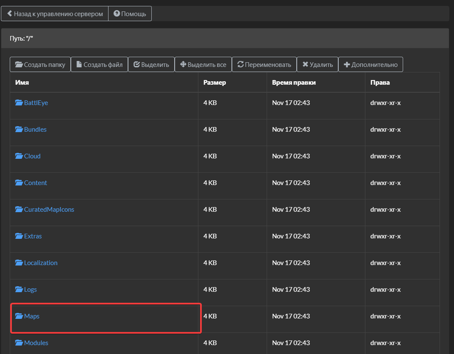Click the permissions of Extras
The width and height of the screenshot is (454, 354).
pyautogui.click(x=385, y=236)
